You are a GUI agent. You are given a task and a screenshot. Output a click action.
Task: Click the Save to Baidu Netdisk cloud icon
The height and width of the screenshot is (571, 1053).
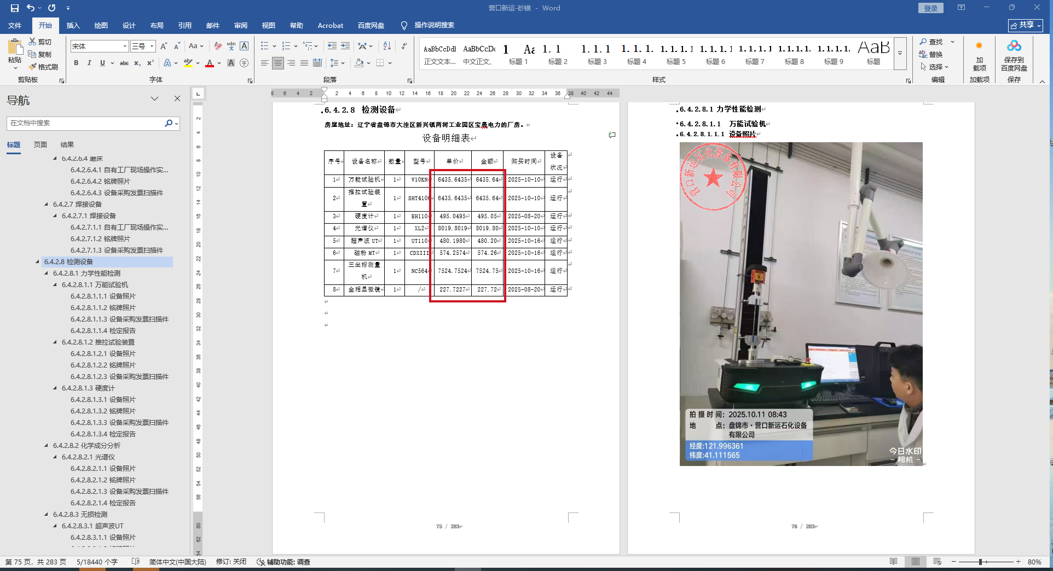[1014, 46]
